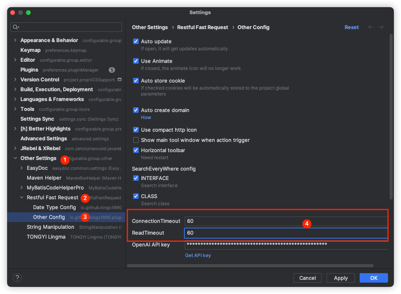Open the Keymap settings page
The height and width of the screenshot is (294, 401).
tap(30, 50)
